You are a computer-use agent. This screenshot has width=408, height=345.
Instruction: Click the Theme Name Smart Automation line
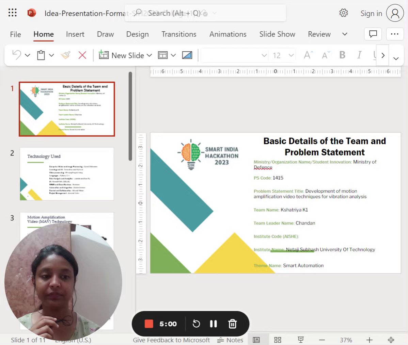[288, 265]
